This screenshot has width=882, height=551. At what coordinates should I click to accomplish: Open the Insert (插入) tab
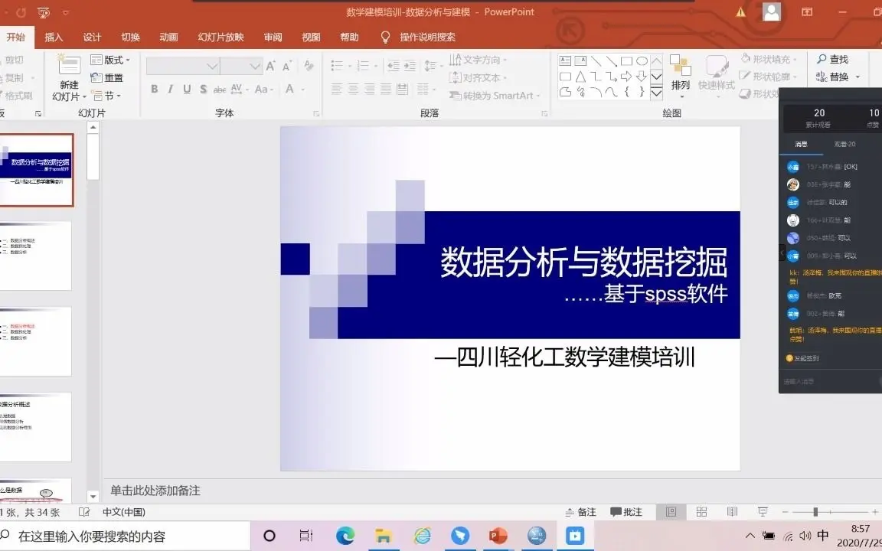point(54,37)
